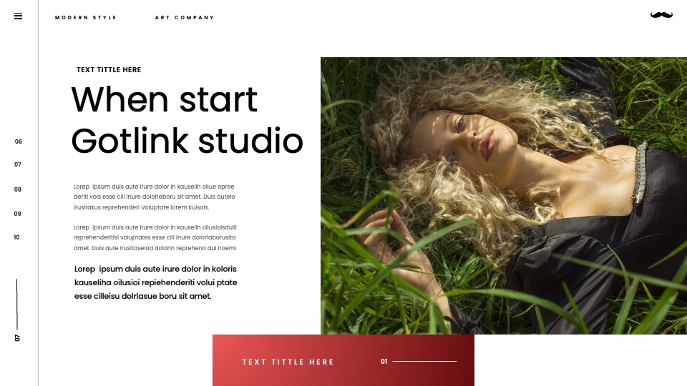Click the red Text Tittle Here banner
687x386 pixels.
point(343,360)
